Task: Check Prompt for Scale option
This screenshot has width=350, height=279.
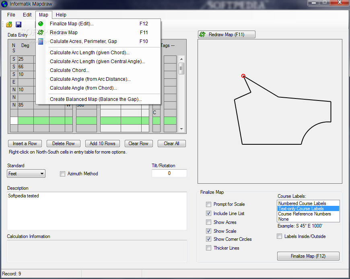Action: pos(208,204)
